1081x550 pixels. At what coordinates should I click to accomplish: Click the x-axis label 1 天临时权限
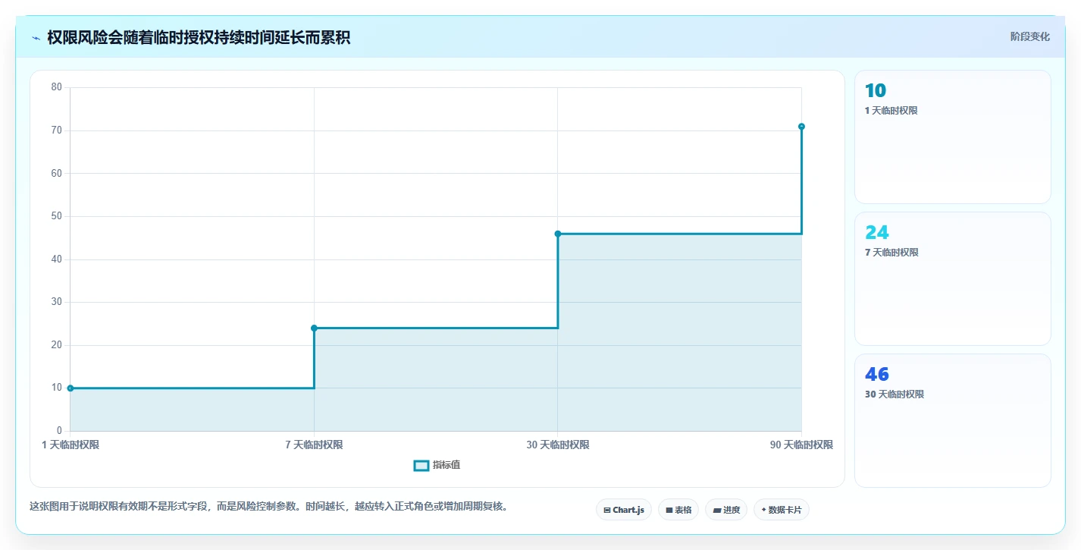[x=70, y=445]
